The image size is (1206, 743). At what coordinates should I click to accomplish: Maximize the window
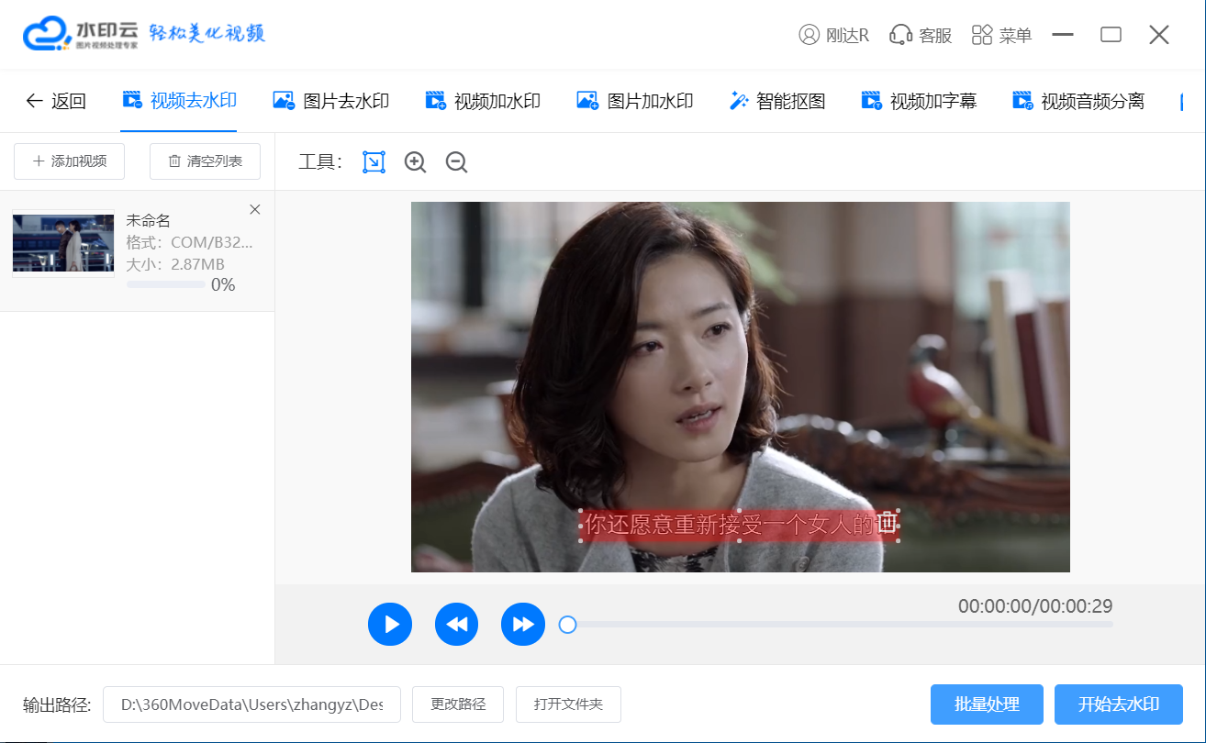1111,35
